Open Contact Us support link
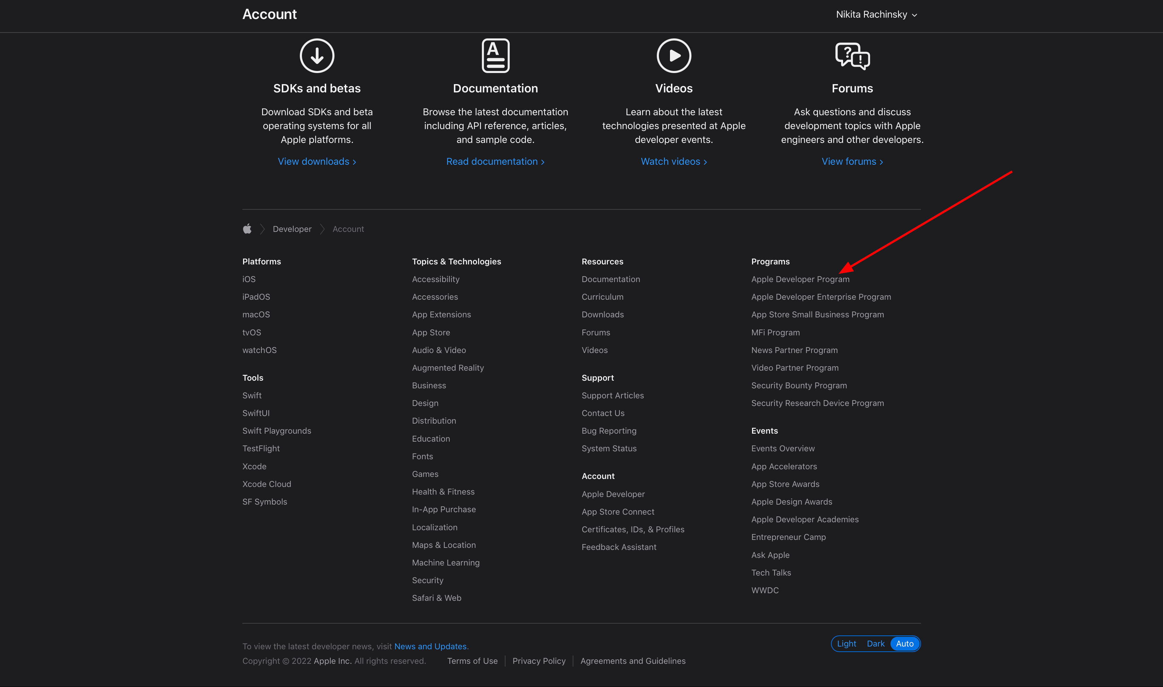Viewport: 1163px width, 687px height. (x=603, y=413)
